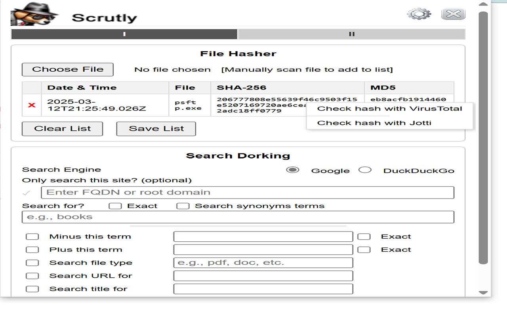Screen dimensions: 507x317
Task: Click the Enter FQDN or root domain field
Action: point(248,193)
